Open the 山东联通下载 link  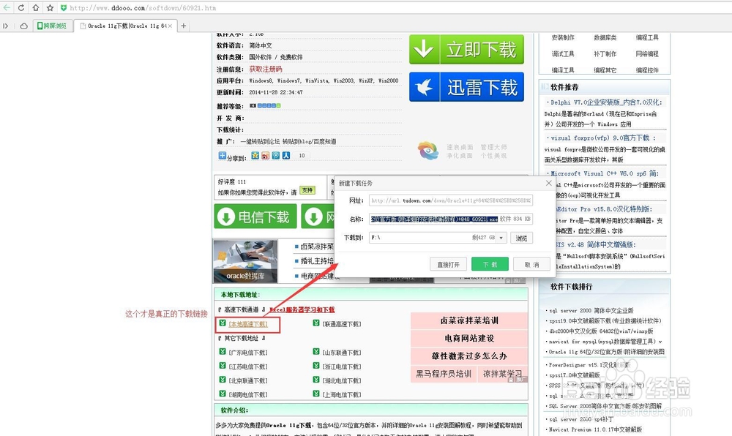coord(342,353)
